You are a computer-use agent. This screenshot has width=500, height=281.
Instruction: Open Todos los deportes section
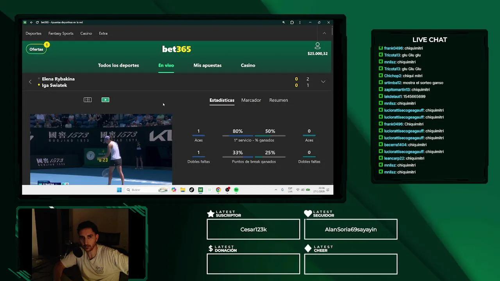[x=118, y=65]
